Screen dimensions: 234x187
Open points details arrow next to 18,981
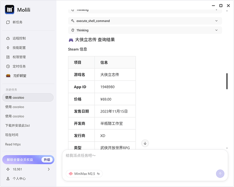point(49,169)
